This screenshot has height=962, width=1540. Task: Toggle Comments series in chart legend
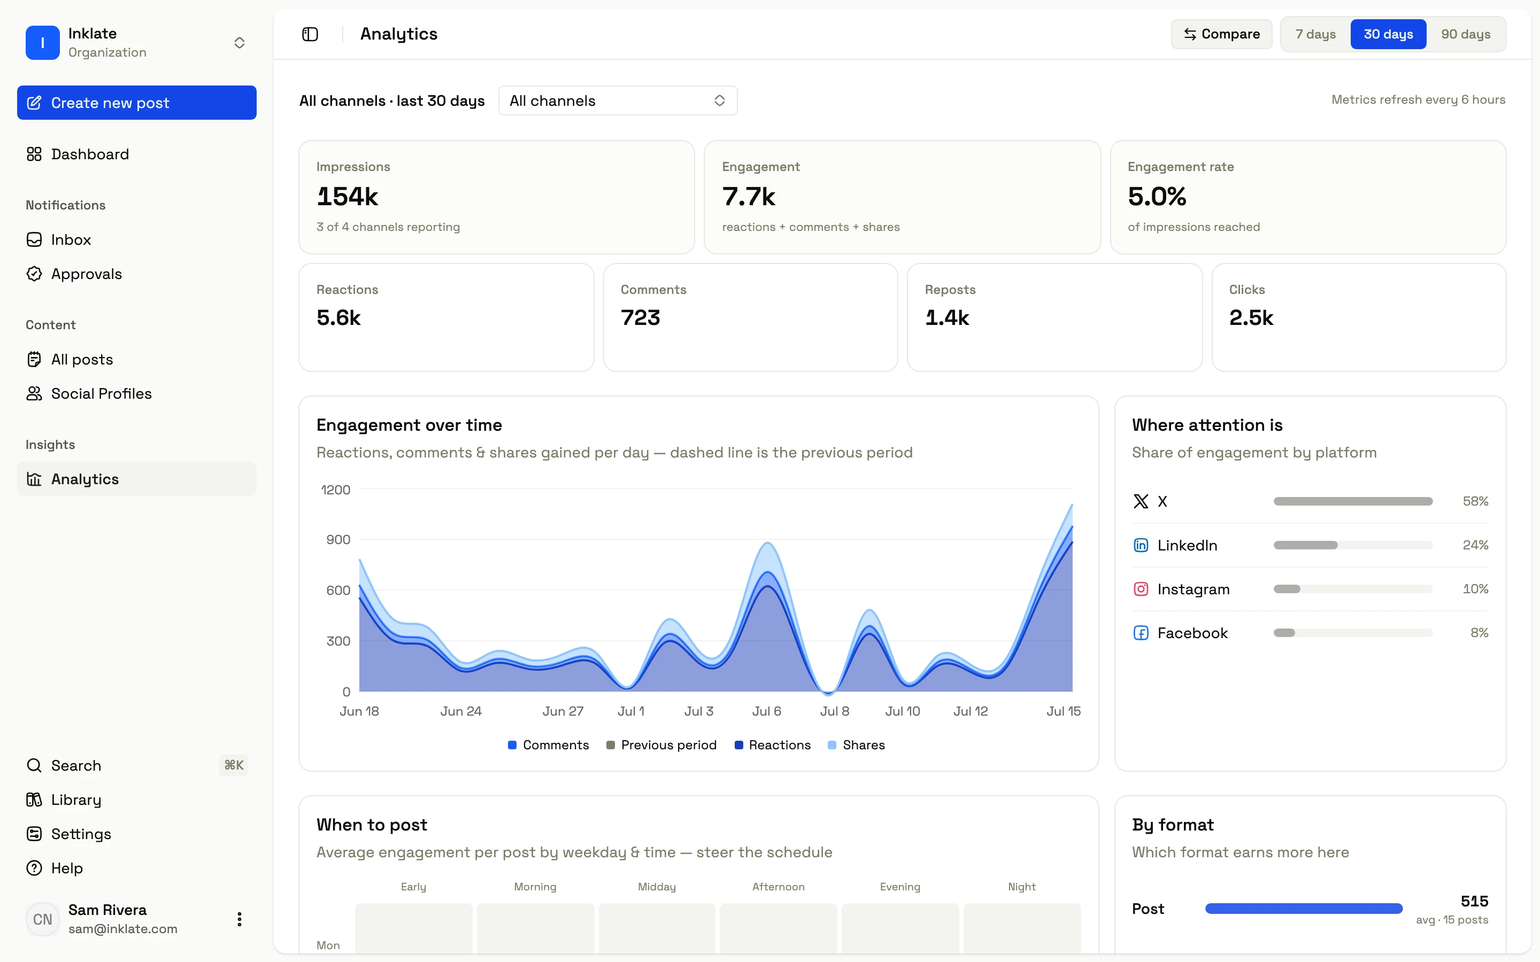pos(549,745)
